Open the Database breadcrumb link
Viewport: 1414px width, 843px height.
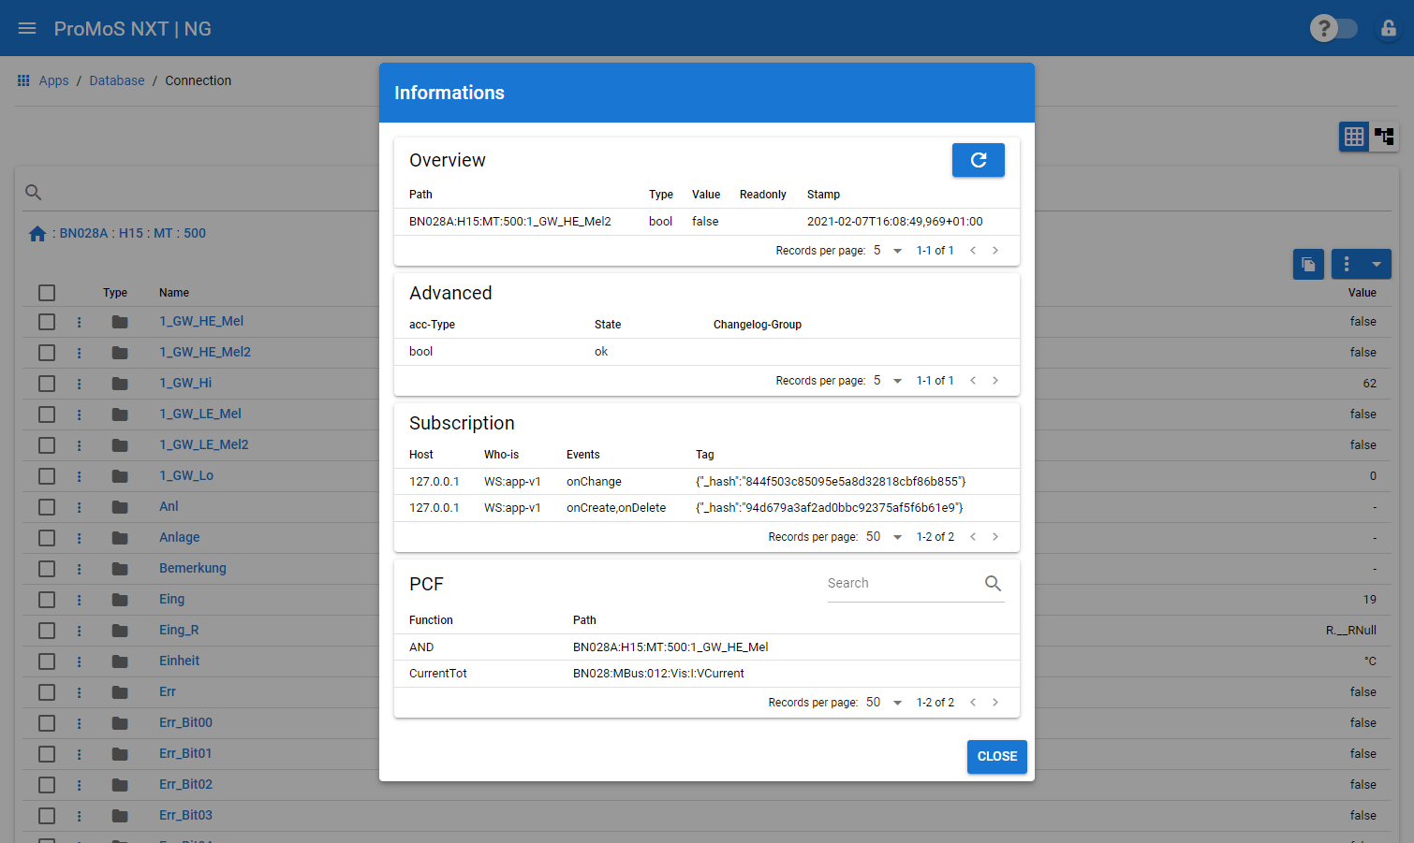(117, 80)
